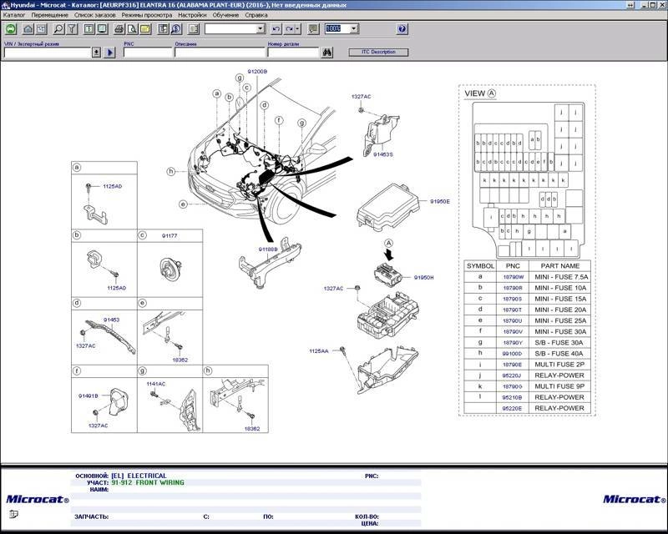
Task: Click part number 91188B on diagram
Action: click(268, 249)
